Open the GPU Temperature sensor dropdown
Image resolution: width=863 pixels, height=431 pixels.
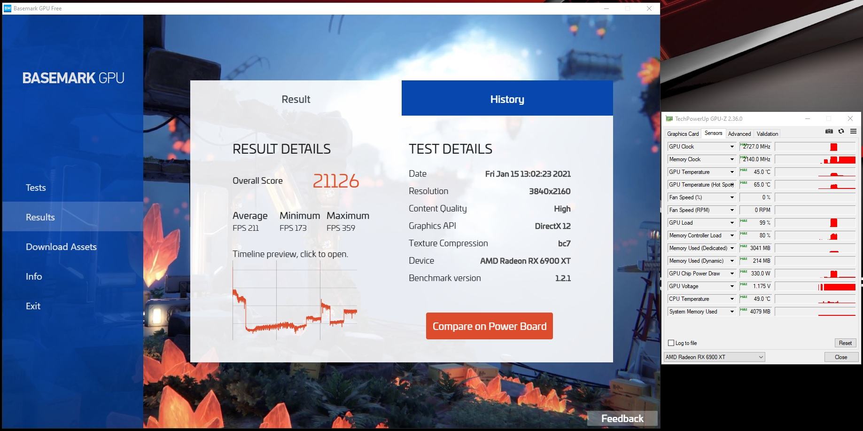pyautogui.click(x=731, y=172)
